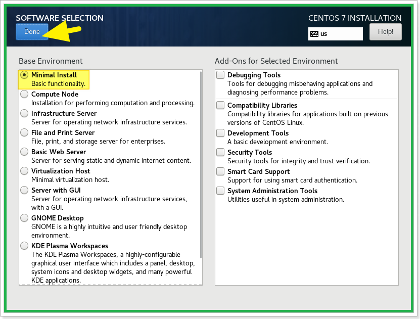Click the "CENTOS 7 INSTALLATION" title

coord(355,18)
